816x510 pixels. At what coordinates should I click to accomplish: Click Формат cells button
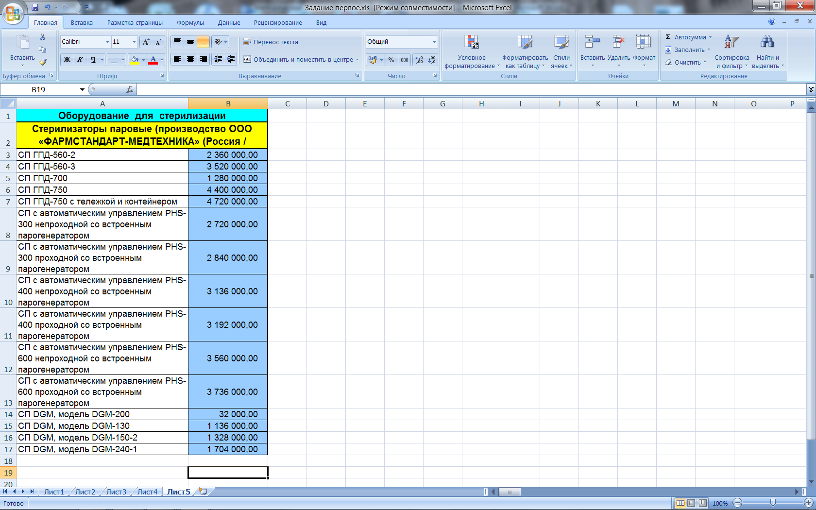coord(644,51)
